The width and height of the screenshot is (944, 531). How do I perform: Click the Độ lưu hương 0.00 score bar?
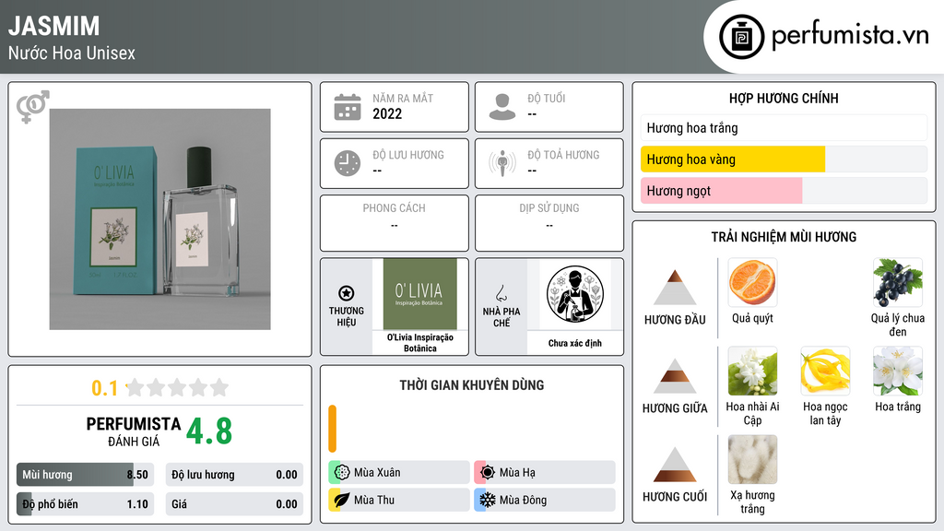[234, 475]
